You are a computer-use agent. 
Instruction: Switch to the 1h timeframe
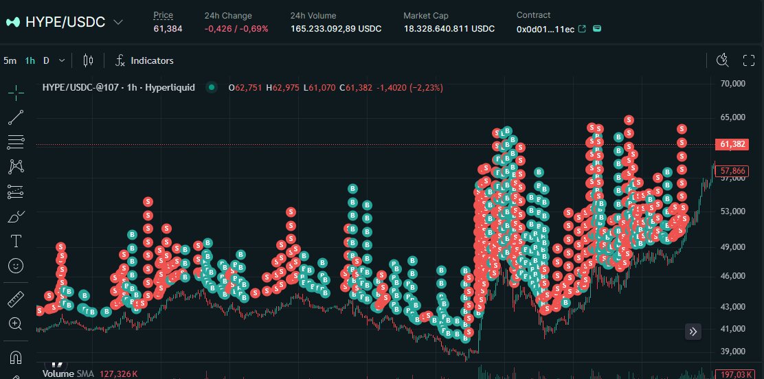point(30,61)
